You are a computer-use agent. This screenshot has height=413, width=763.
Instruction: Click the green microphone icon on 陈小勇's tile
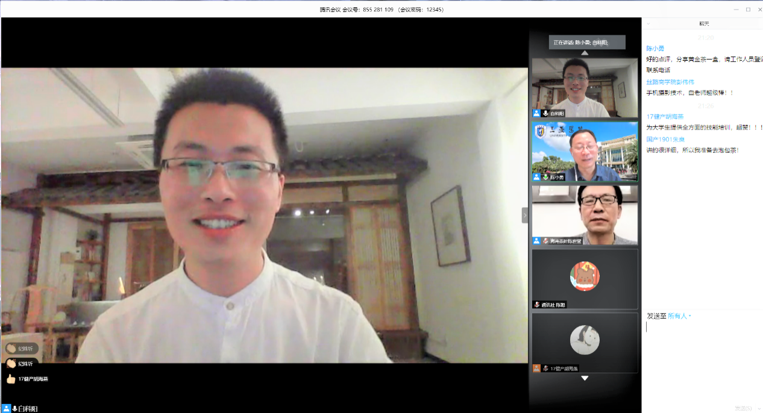click(546, 178)
